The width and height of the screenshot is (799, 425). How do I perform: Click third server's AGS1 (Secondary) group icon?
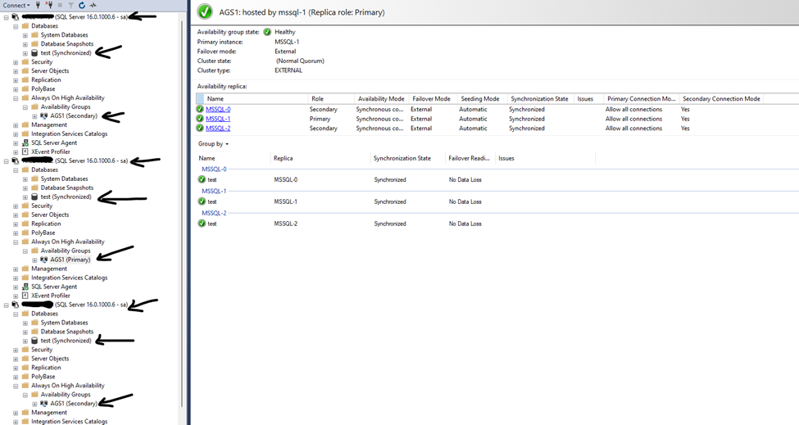click(43, 404)
